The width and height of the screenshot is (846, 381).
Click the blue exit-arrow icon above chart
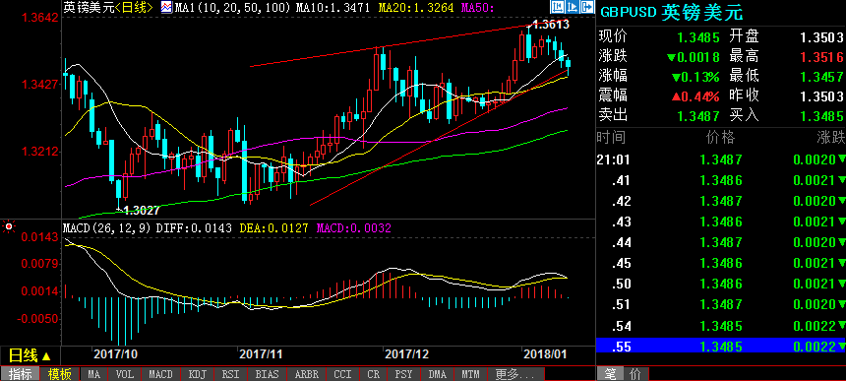tap(587, 7)
